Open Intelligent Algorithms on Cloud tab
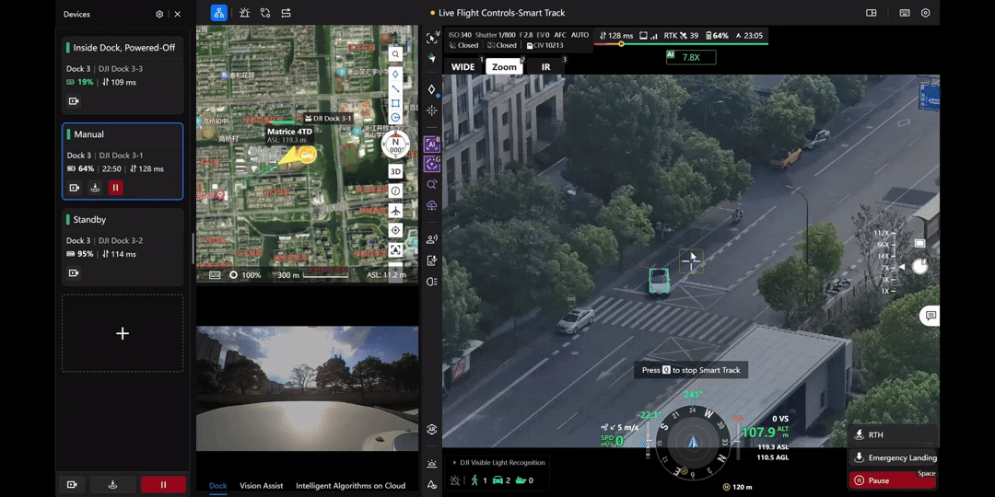 coord(350,486)
